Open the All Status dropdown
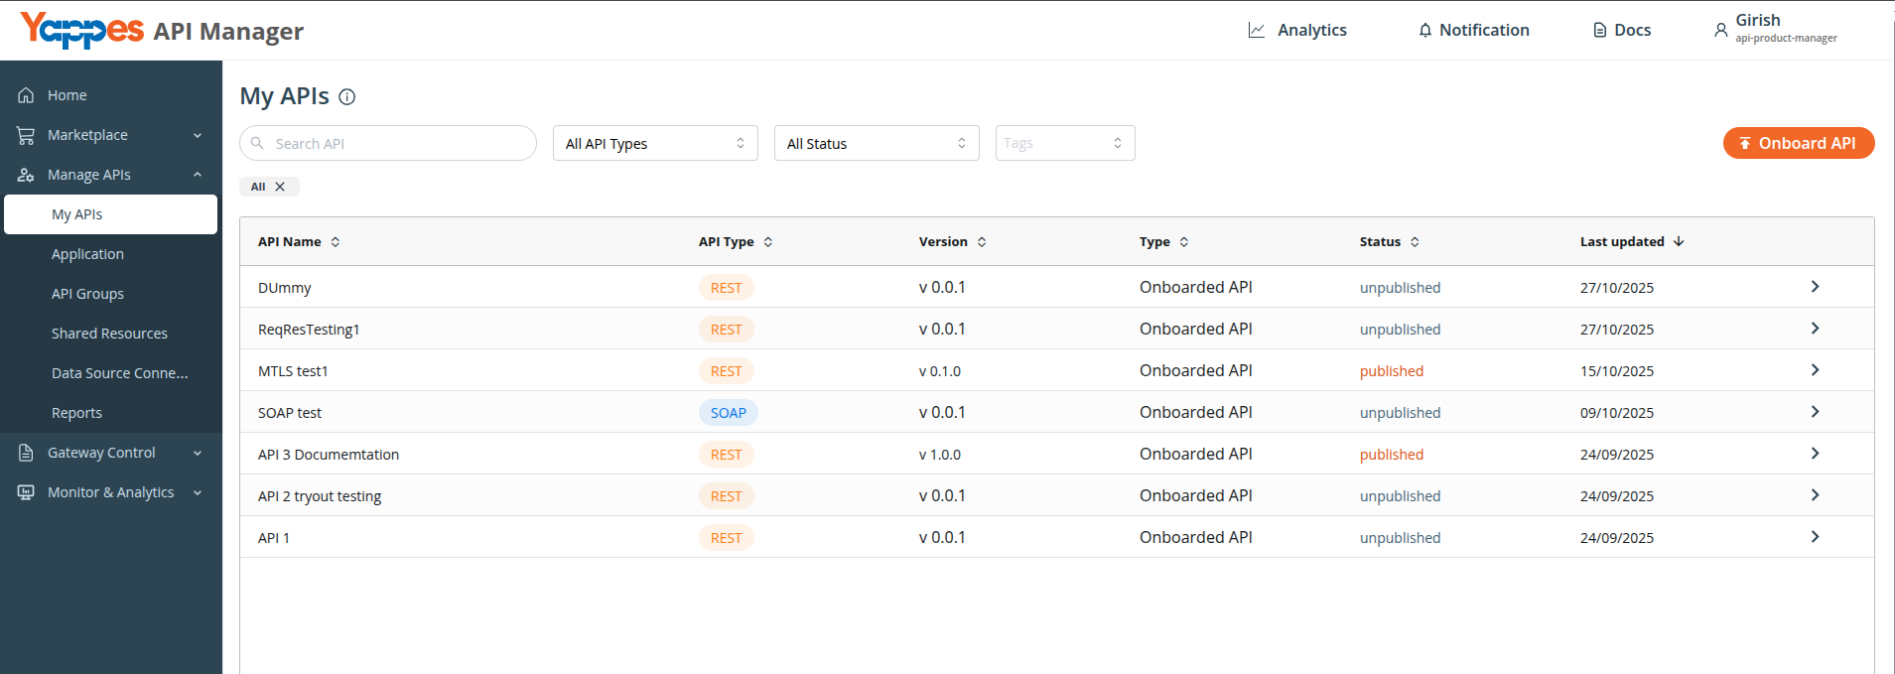Viewport: 1895px width, 674px height. pyautogui.click(x=877, y=143)
